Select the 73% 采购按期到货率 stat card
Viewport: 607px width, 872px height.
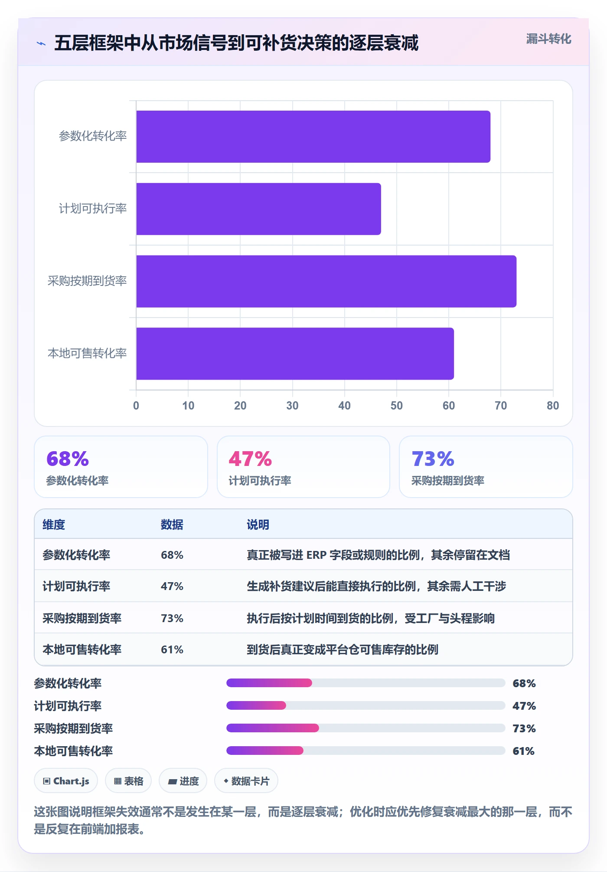pos(486,467)
